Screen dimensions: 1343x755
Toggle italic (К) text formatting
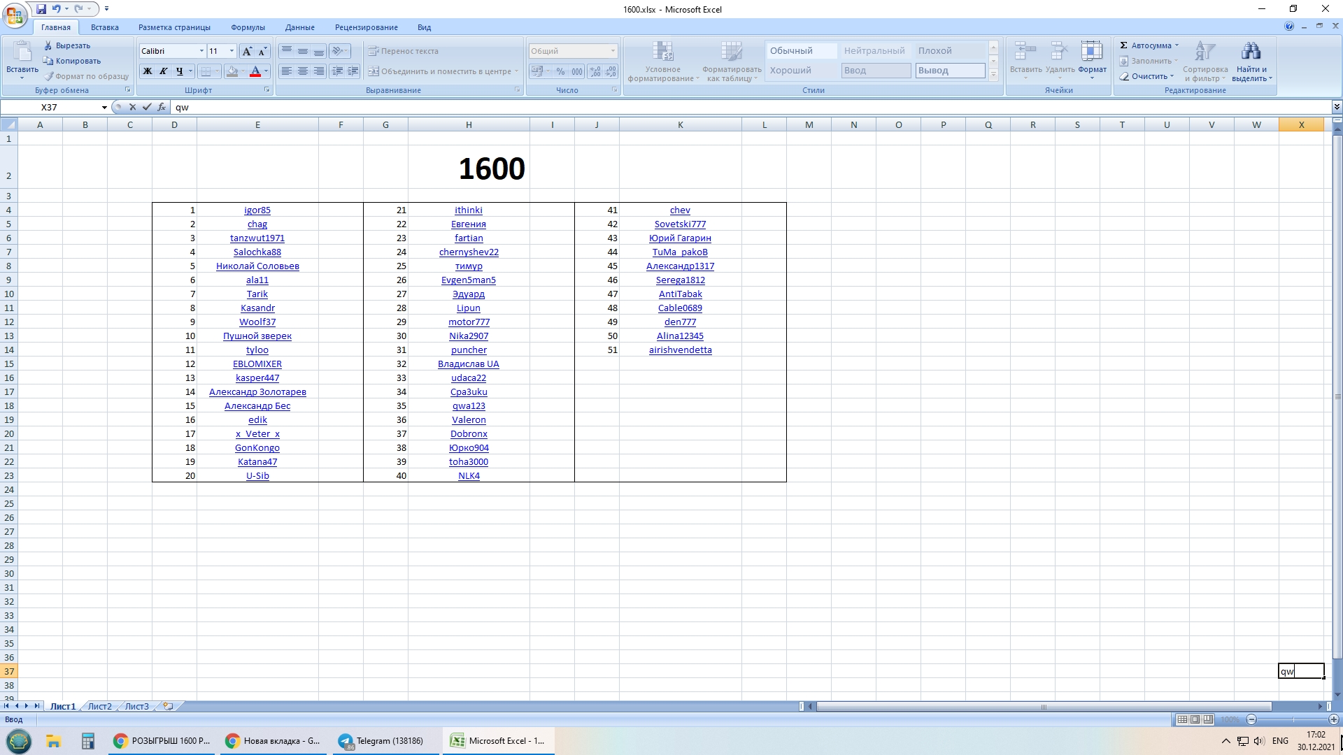tap(163, 71)
